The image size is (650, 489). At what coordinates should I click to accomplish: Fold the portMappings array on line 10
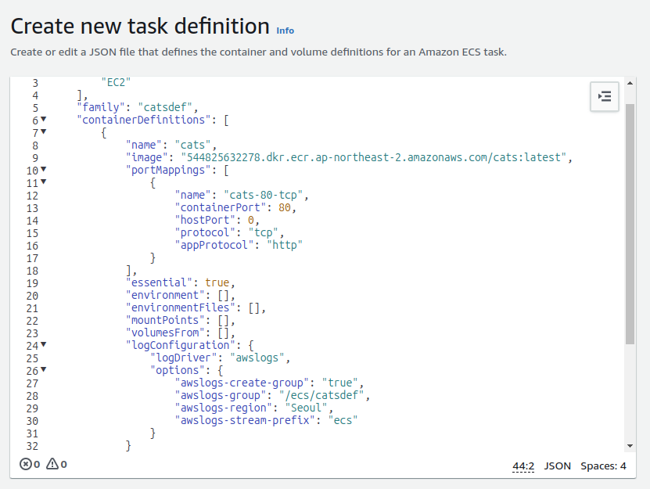tap(43, 170)
